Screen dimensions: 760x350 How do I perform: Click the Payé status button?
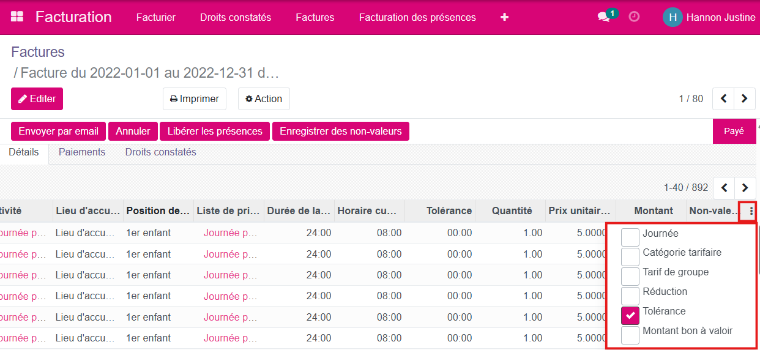734,131
